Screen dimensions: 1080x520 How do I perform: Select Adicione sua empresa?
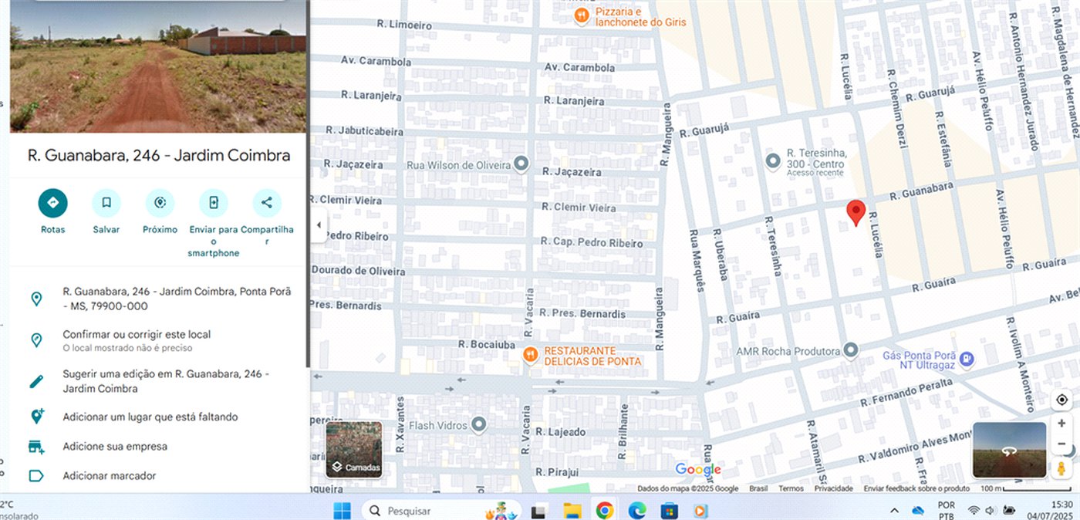[159, 446]
